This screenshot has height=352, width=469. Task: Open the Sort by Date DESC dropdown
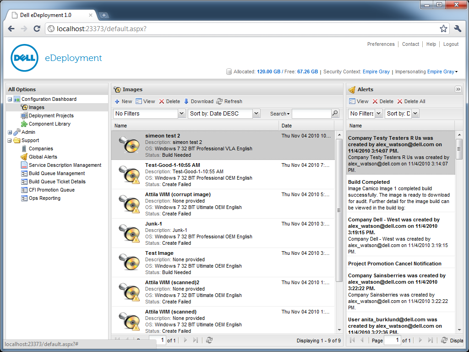pyautogui.click(x=256, y=114)
